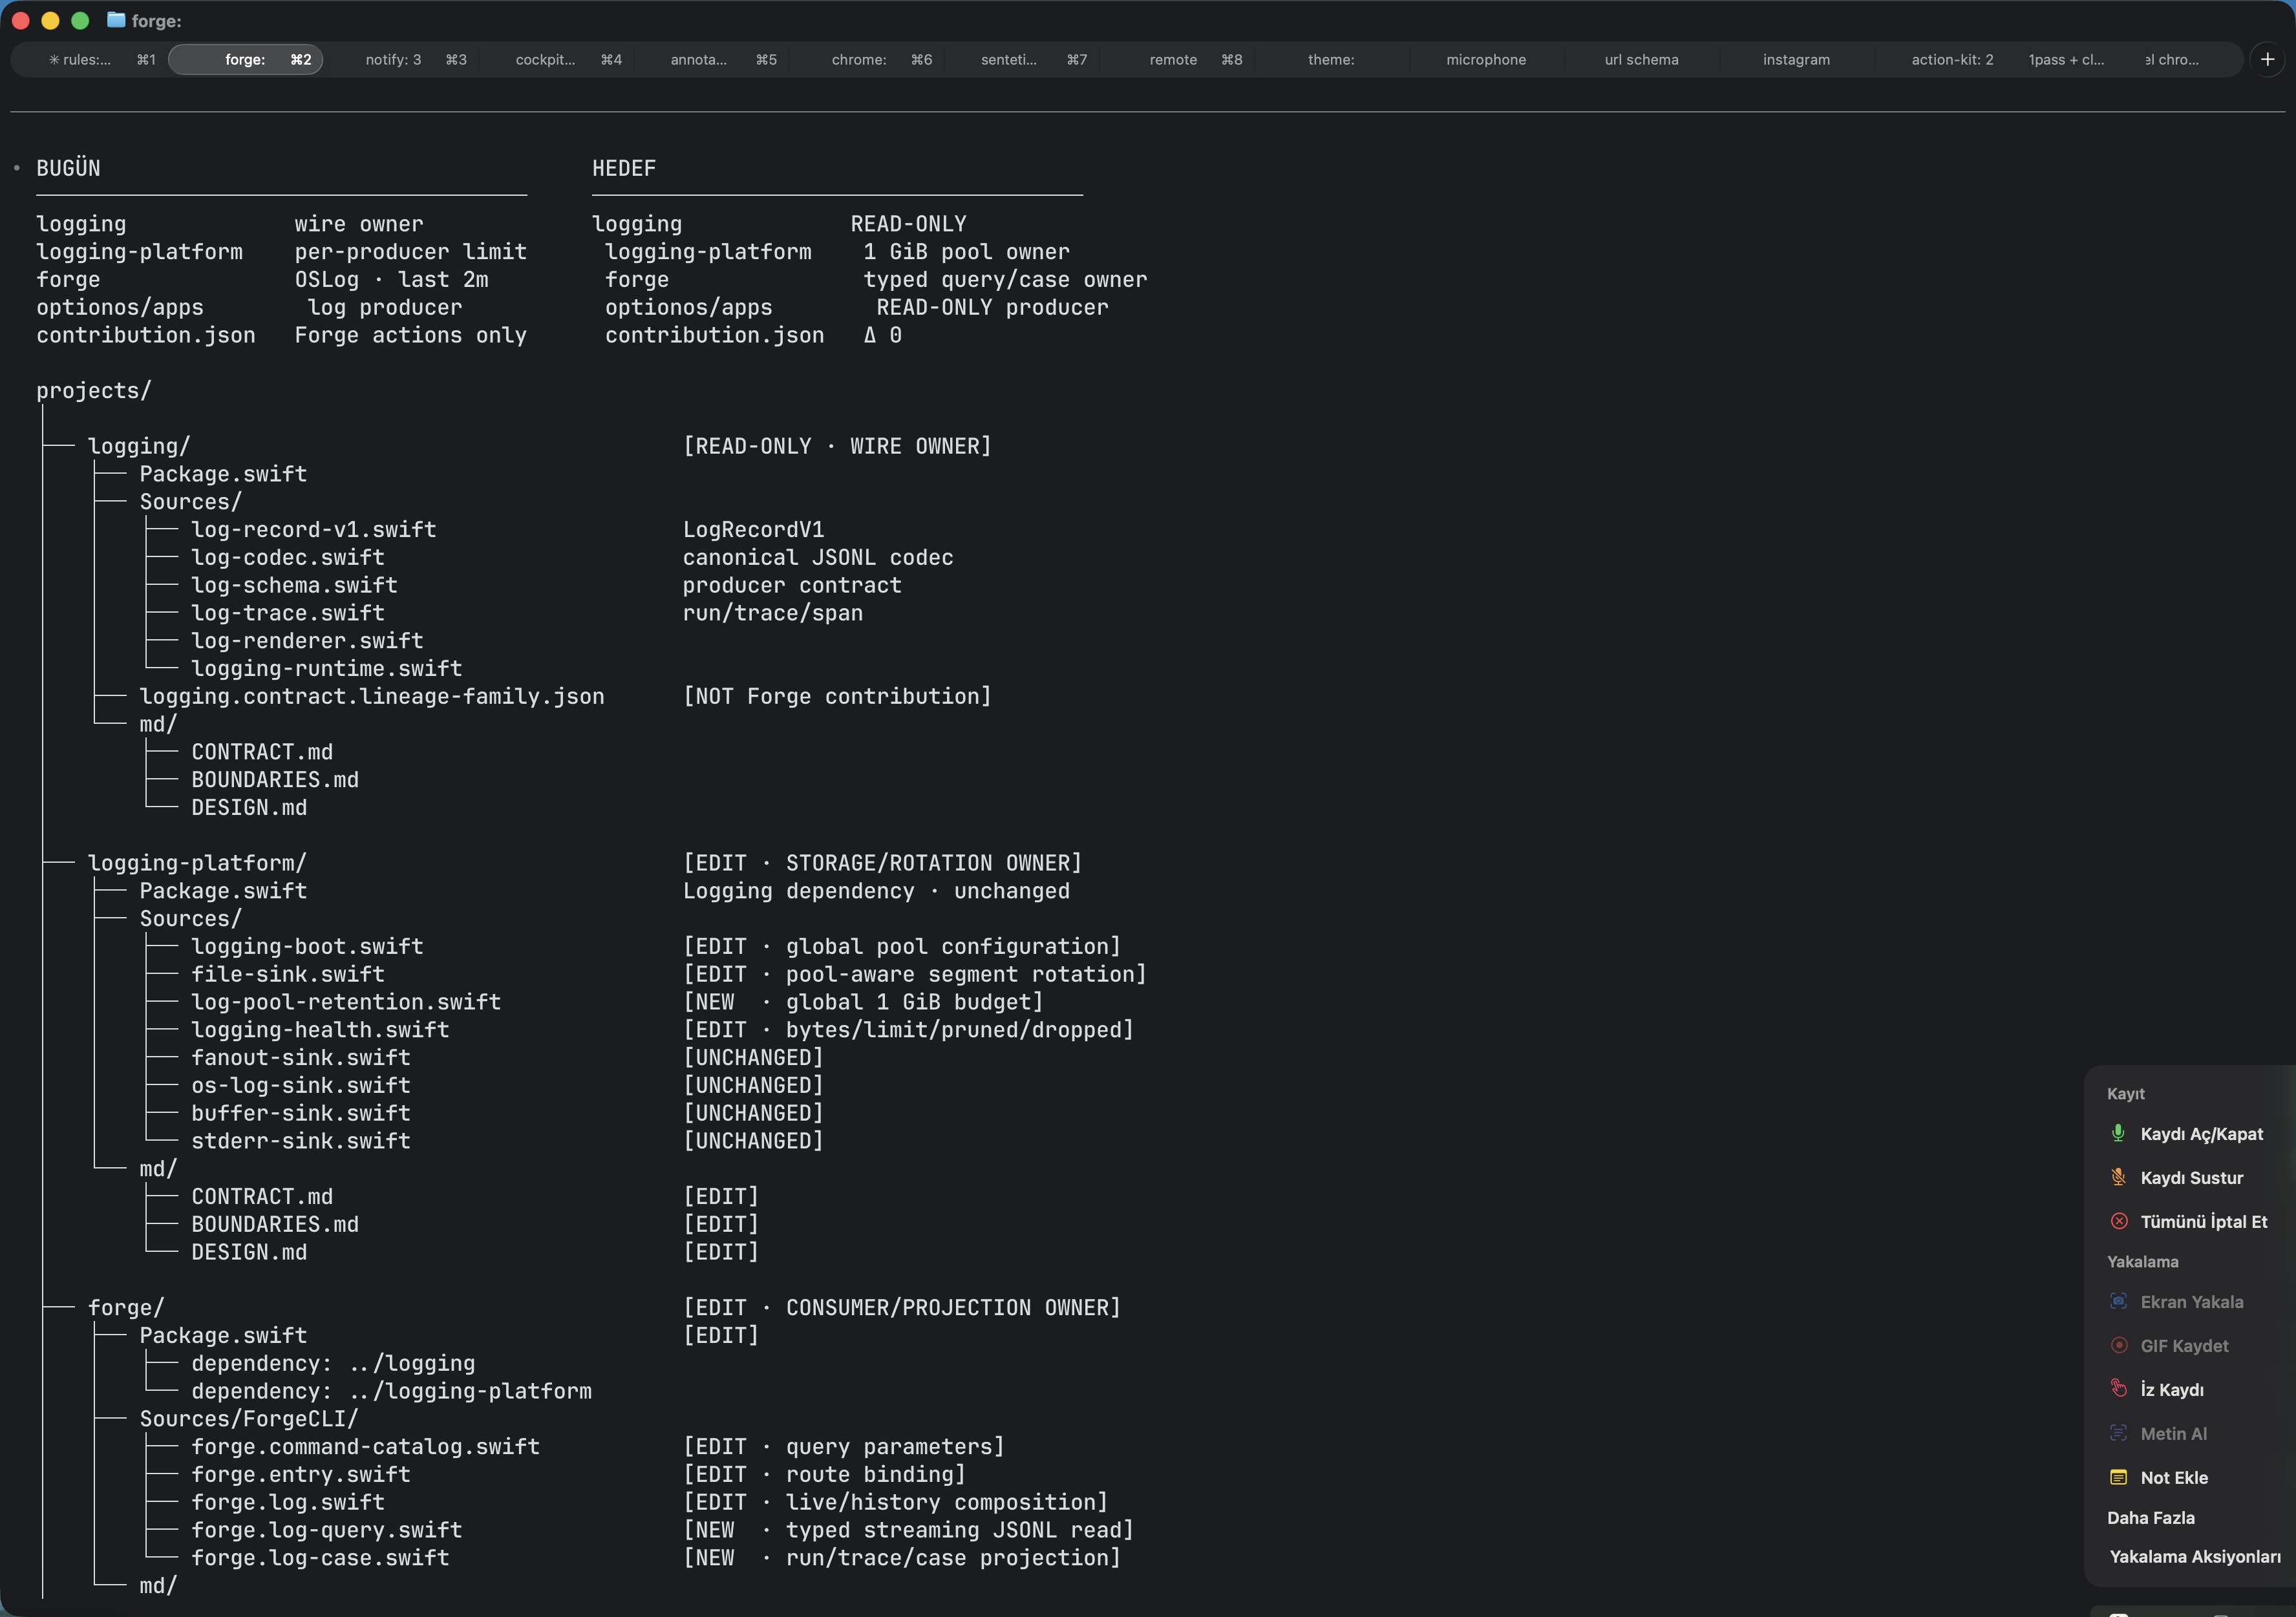2296x1617 pixels.
Task: Click [EDIT · STORAGE/ROTATION OWNER] annotation
Action: tap(883, 863)
